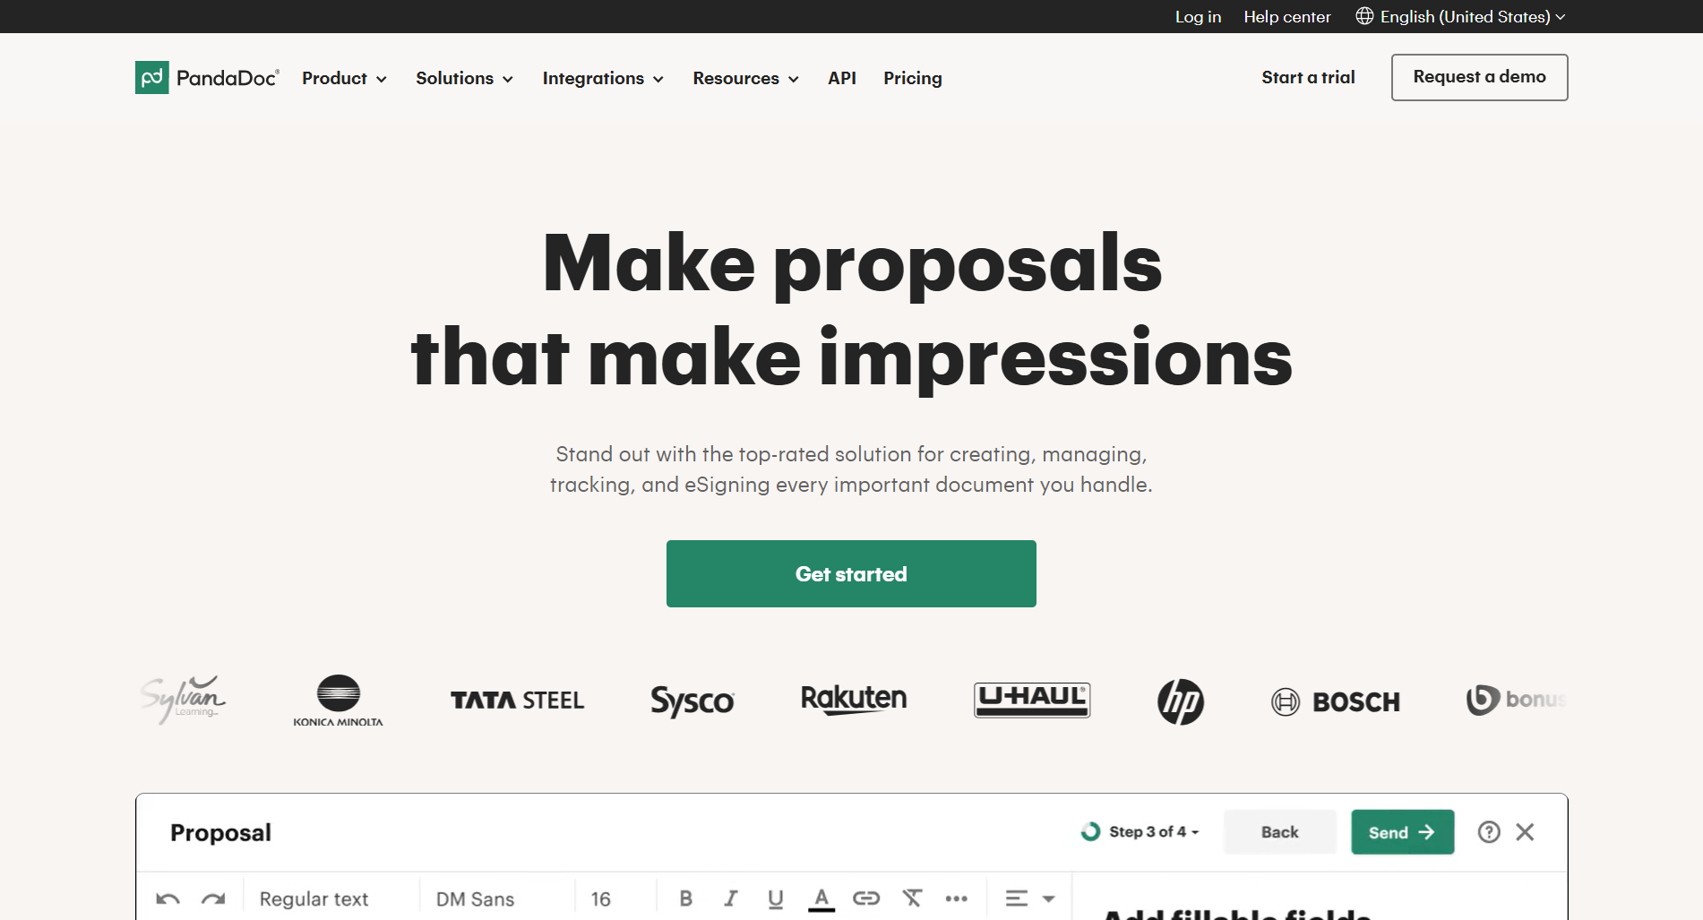The image size is (1703, 920).
Task: Click the undo arrow in editor toolbar
Action: tap(168, 899)
